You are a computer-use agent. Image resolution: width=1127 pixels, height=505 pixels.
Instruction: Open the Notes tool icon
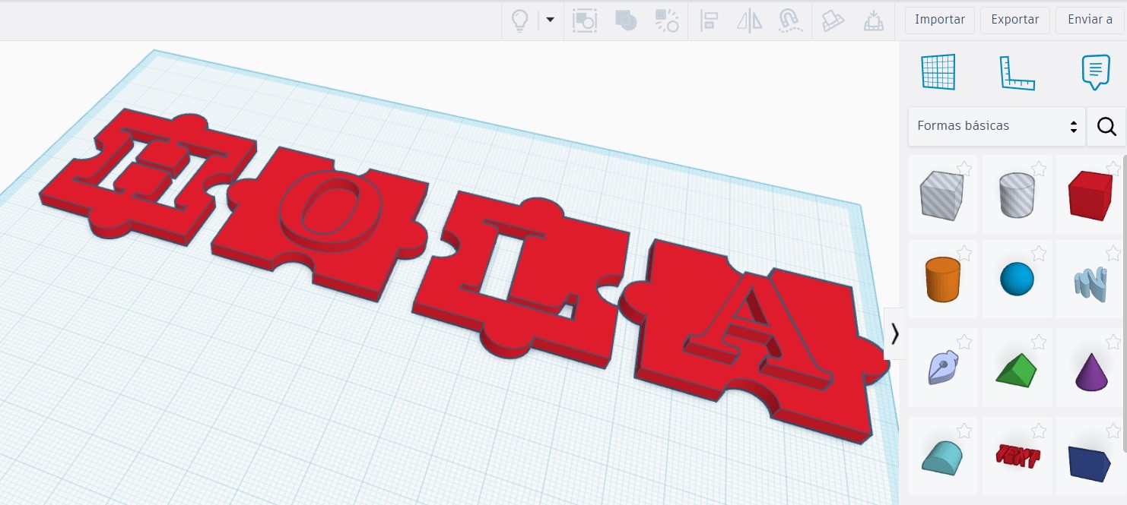tap(1095, 72)
